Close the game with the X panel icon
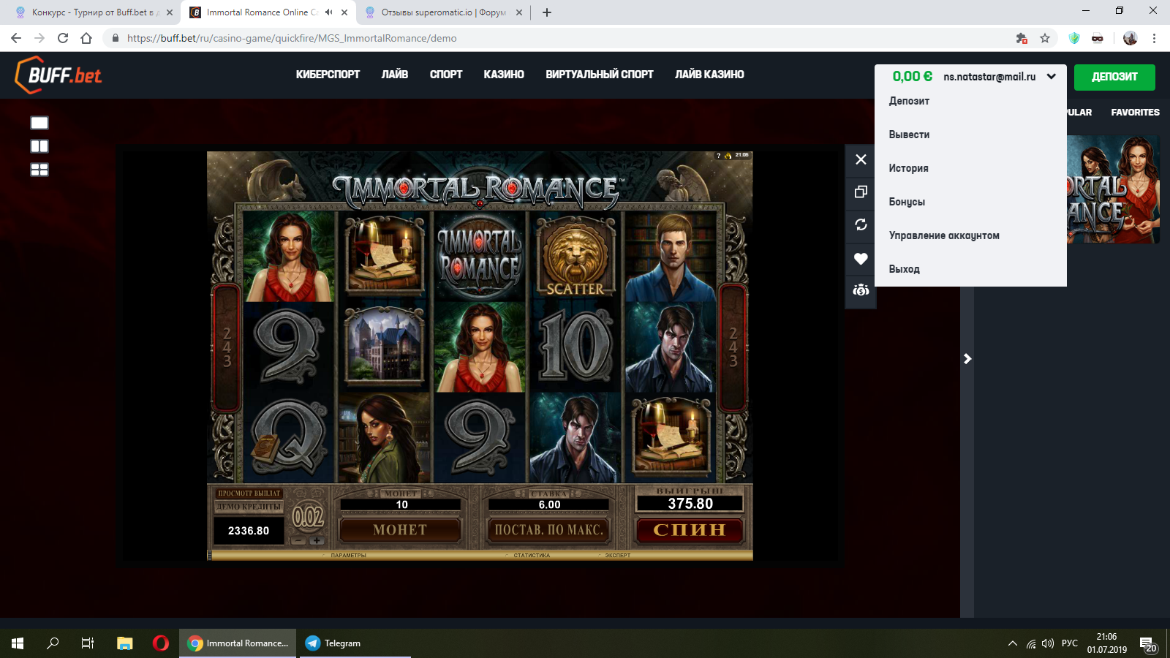The image size is (1170, 658). [x=861, y=159]
